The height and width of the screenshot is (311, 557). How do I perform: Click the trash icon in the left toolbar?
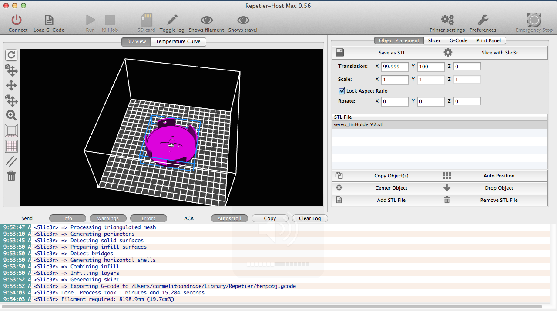tap(11, 176)
